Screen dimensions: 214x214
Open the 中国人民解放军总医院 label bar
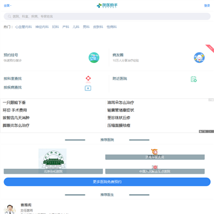pos(155,171)
